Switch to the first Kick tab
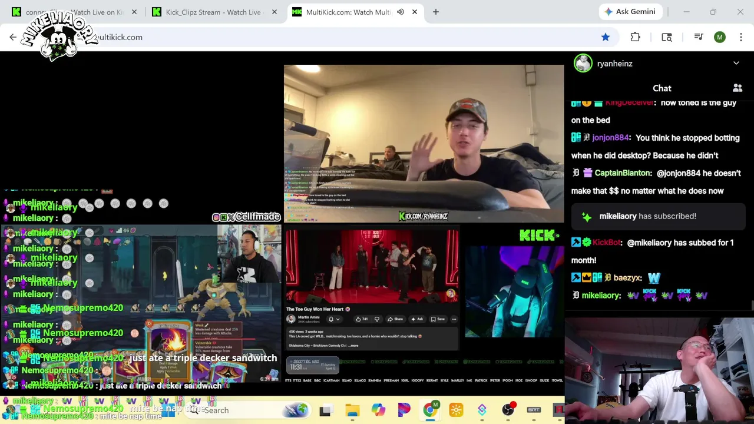 (74, 12)
